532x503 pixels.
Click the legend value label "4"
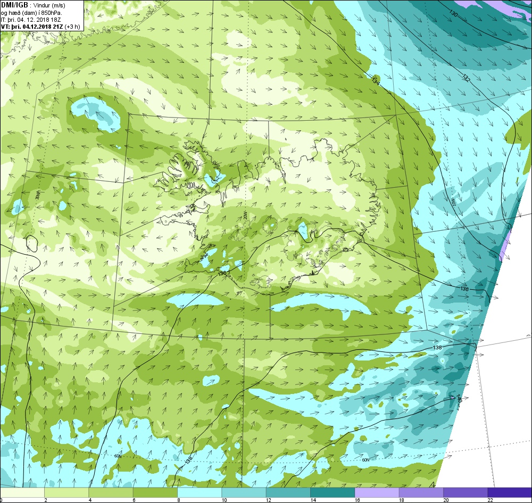[x=90, y=500]
